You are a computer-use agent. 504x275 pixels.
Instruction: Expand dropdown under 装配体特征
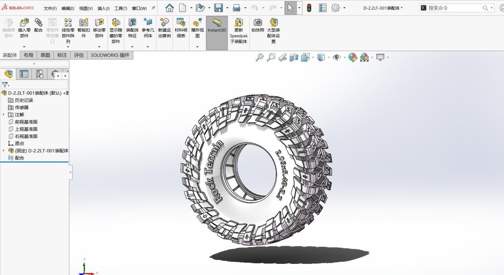tap(132, 47)
